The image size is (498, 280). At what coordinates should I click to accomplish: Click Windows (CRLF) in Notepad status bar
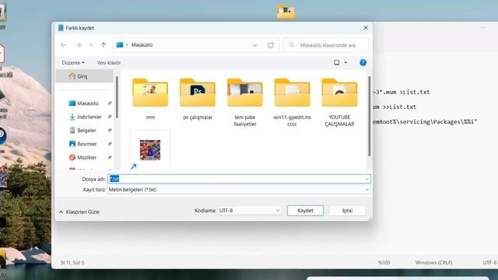tap(433, 263)
